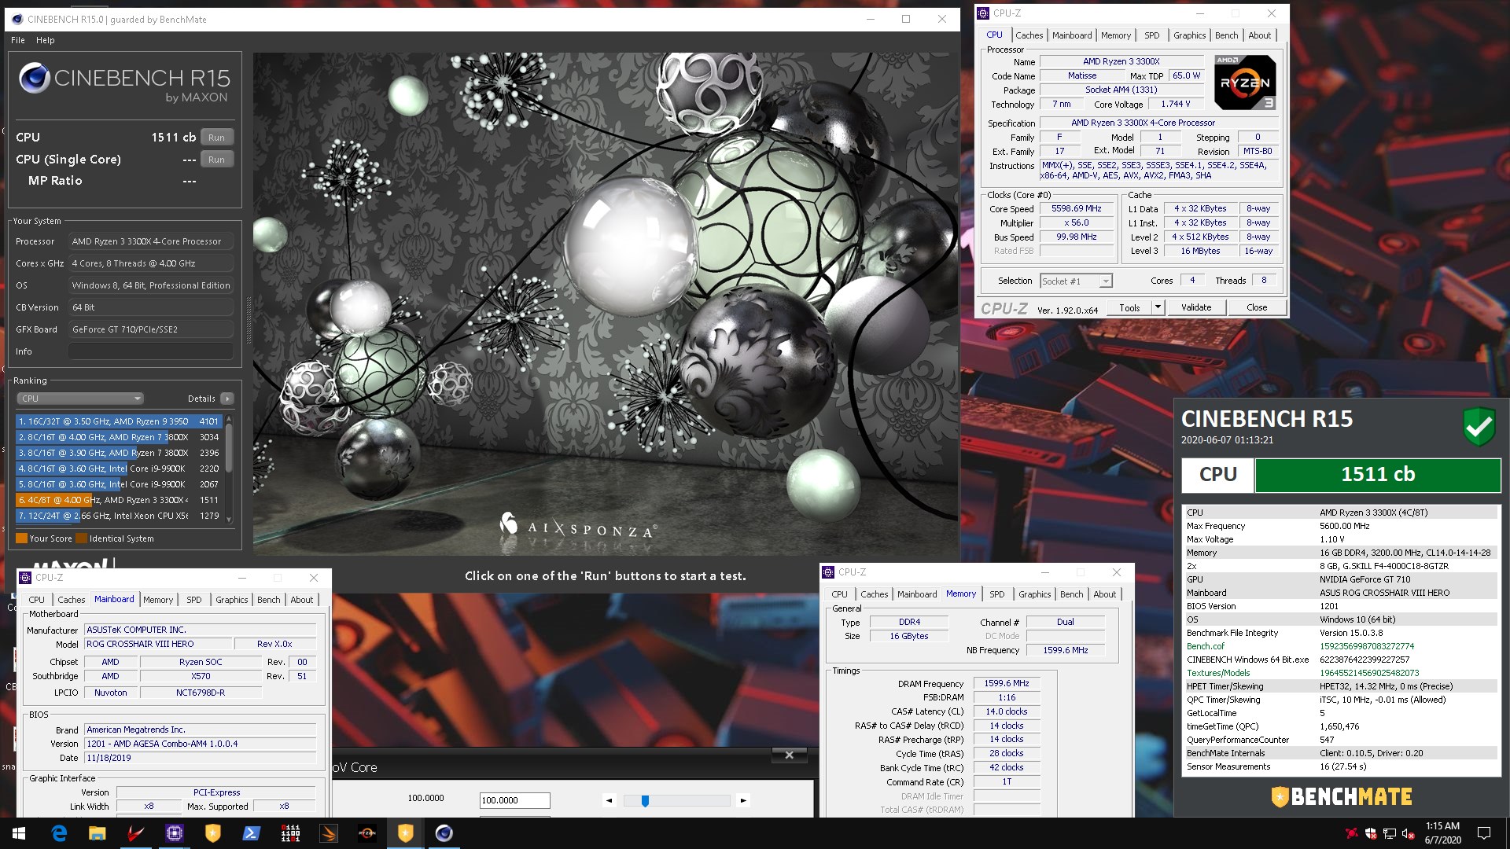Click the CPU-Z title bar icon of Mainboard window

[25, 578]
